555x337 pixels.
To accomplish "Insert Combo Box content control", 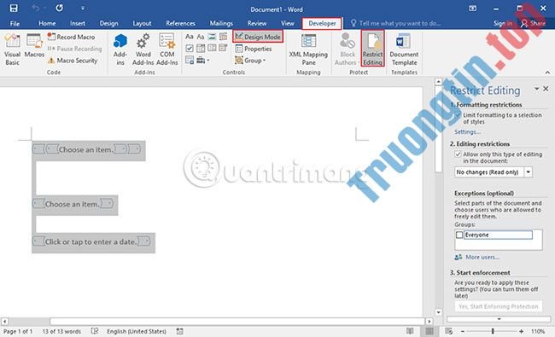I will pos(201,48).
